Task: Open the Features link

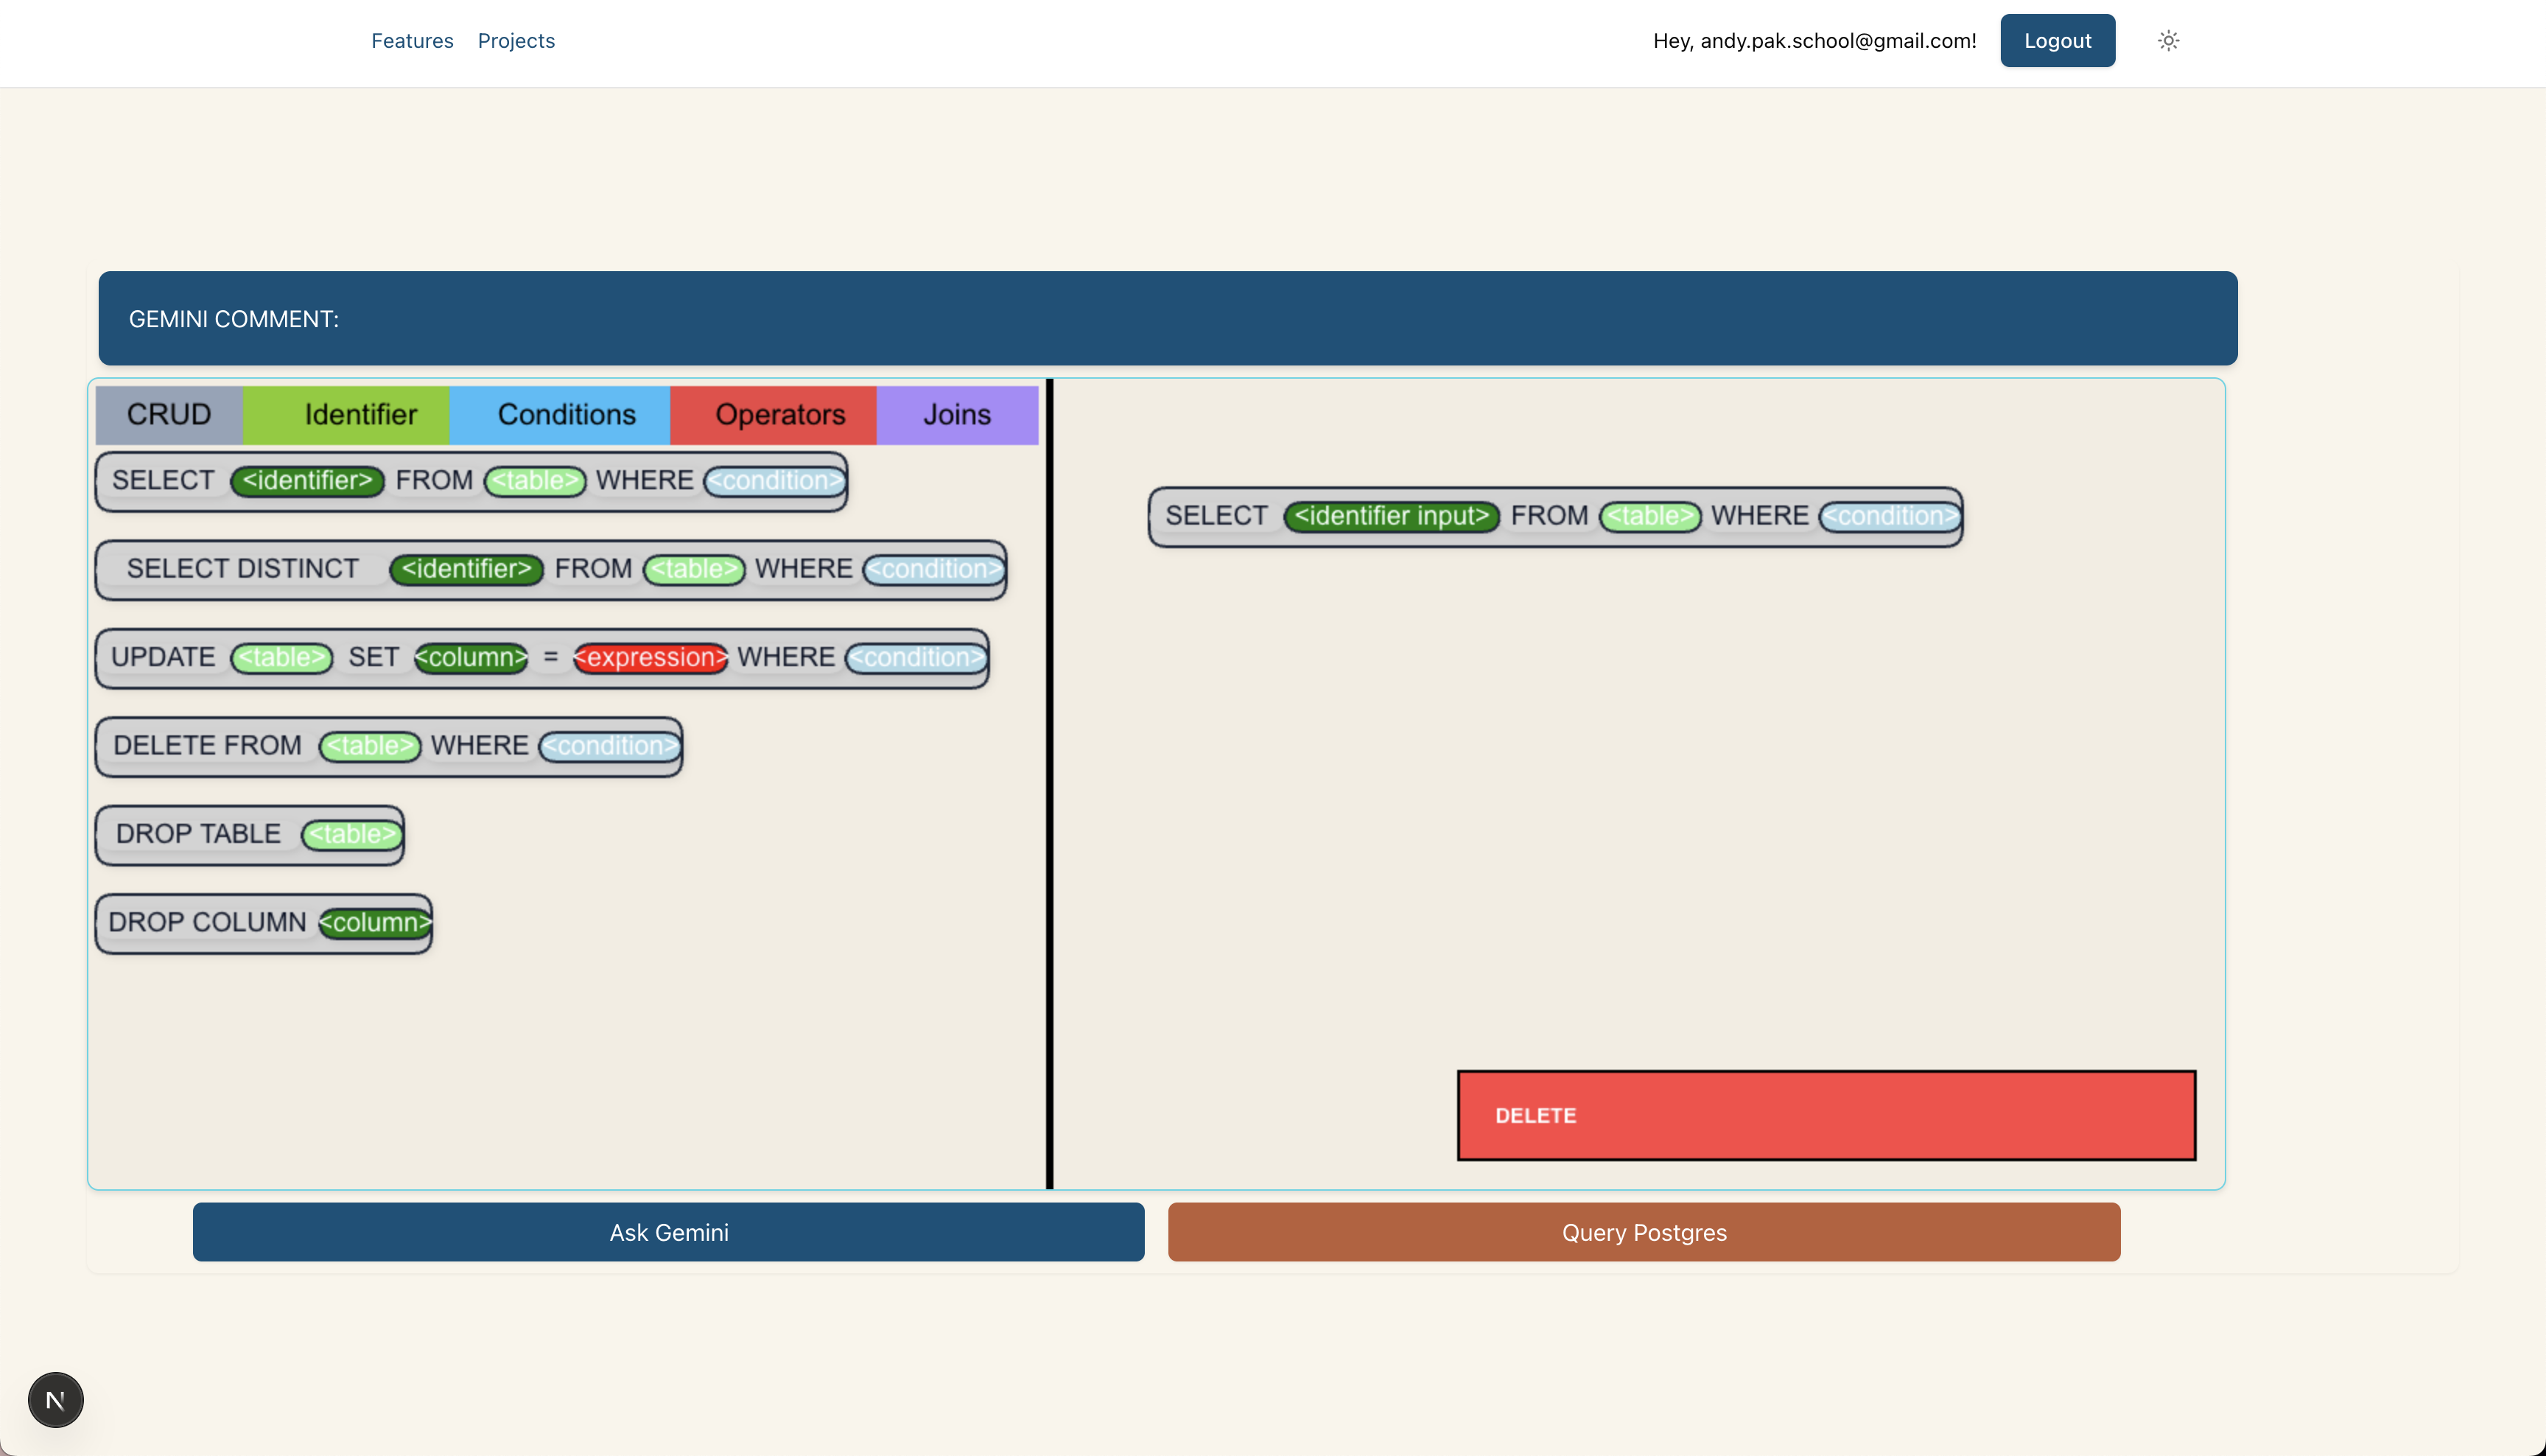Action: (x=412, y=41)
